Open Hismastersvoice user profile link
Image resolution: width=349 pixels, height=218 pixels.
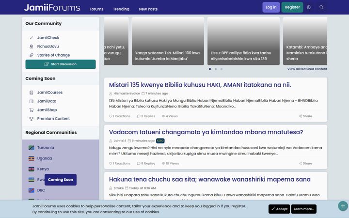[x=127, y=93]
